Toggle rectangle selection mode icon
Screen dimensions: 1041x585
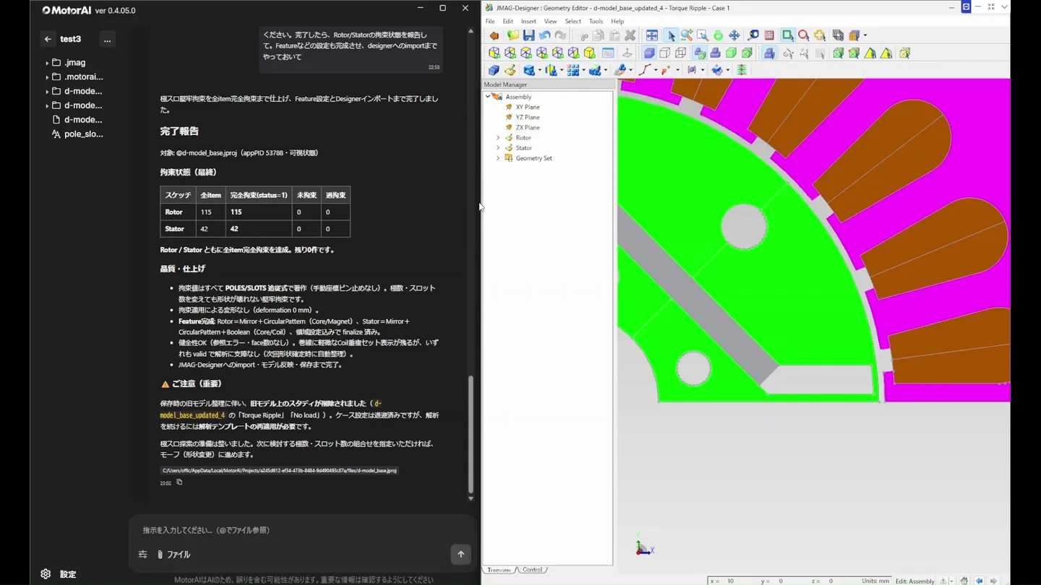pyautogui.click(x=788, y=35)
